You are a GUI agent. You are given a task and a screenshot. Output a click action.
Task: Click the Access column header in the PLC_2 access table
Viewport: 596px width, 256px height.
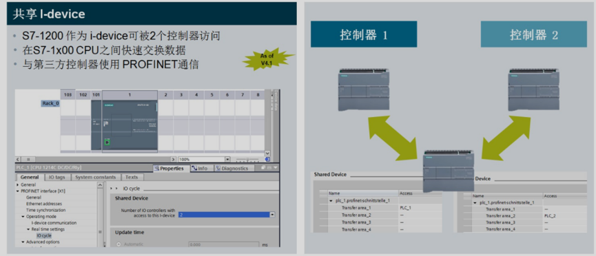tap(565, 196)
